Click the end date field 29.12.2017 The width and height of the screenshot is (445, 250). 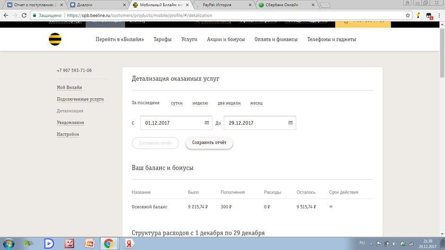tap(260, 123)
